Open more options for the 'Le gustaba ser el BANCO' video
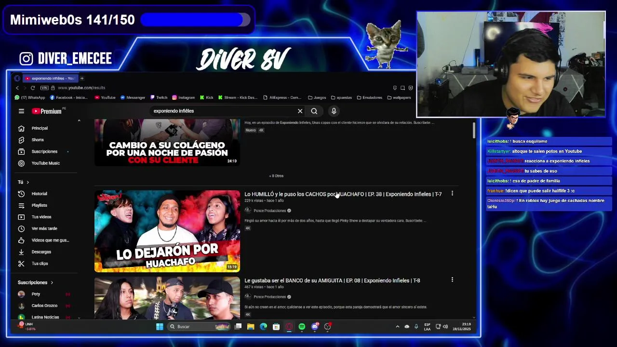Viewport: 617px width, 347px height. coord(452,280)
